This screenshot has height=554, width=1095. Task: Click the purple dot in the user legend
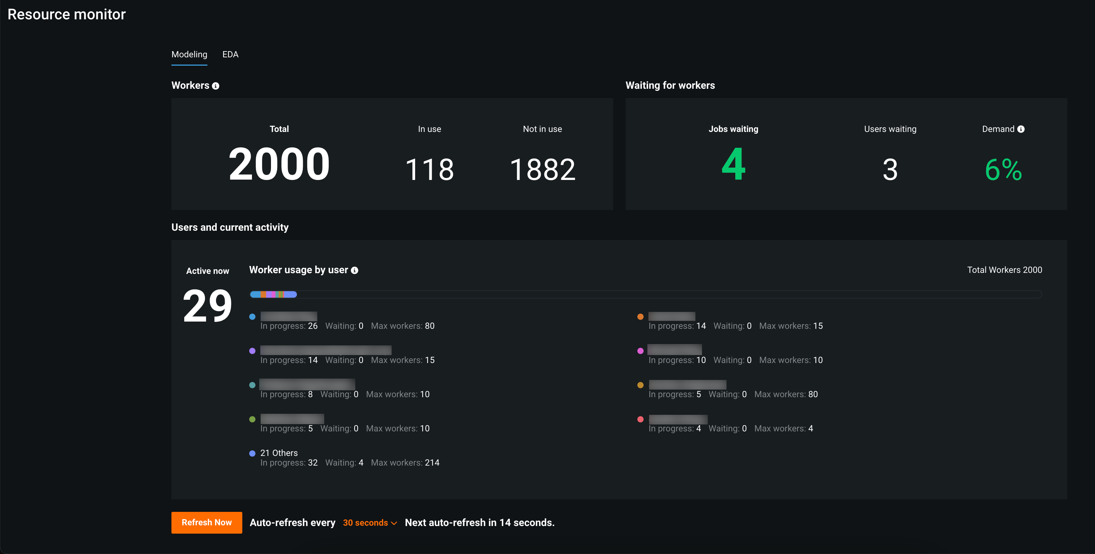(252, 351)
